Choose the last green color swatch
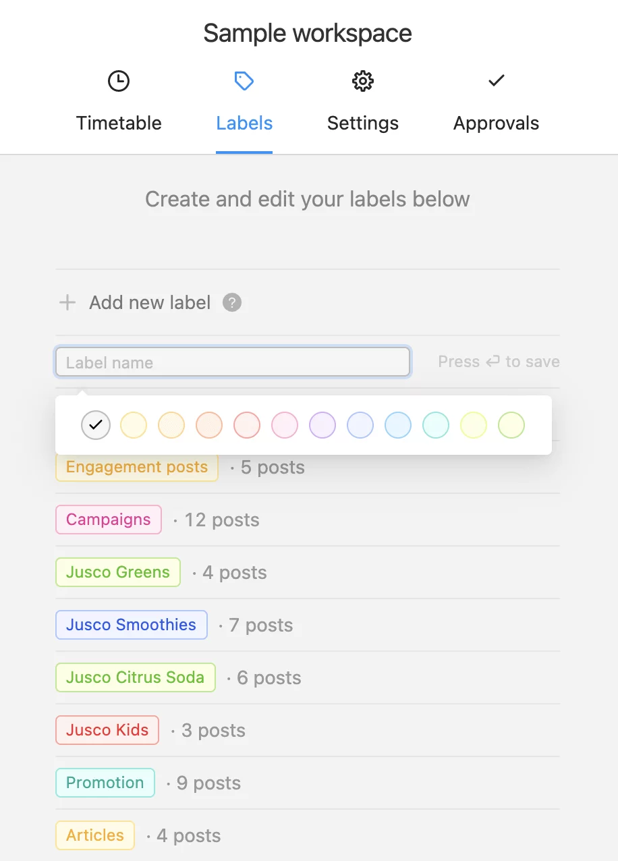Viewport: 618px width, 861px height. tap(511, 425)
